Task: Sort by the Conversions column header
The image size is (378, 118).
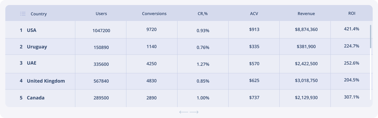Action: pos(154,14)
